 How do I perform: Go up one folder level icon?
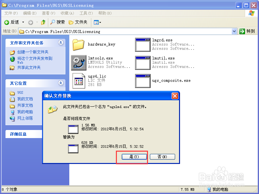tap(43, 22)
